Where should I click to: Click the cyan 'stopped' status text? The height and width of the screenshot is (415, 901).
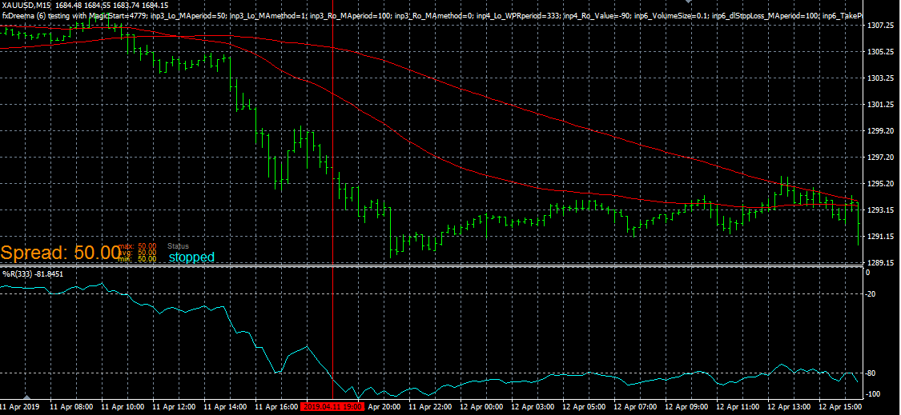point(191,257)
